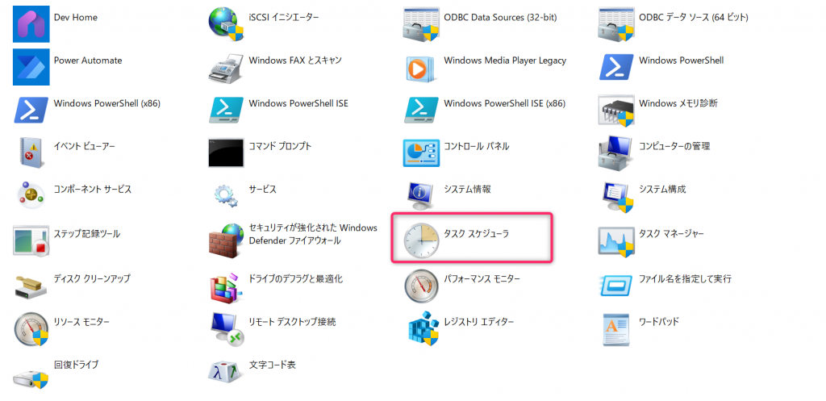This screenshot has width=826, height=401.
Task: Click Windows PowerShell ISE (x86) icon
Action: [421, 110]
